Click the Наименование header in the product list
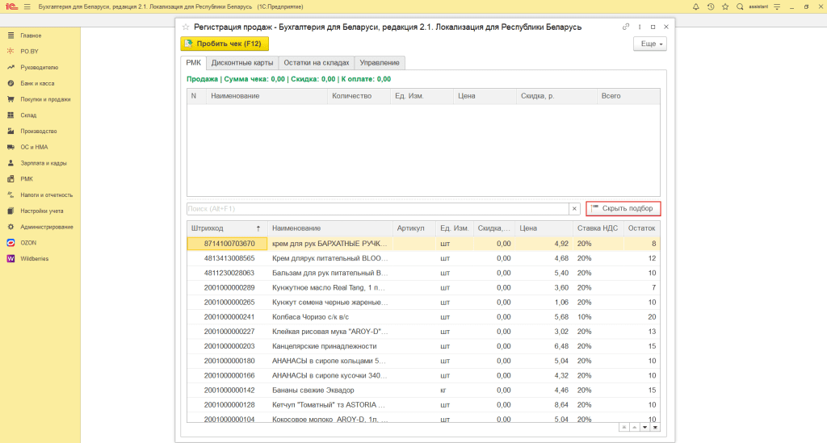827x443 pixels. click(x=330, y=228)
